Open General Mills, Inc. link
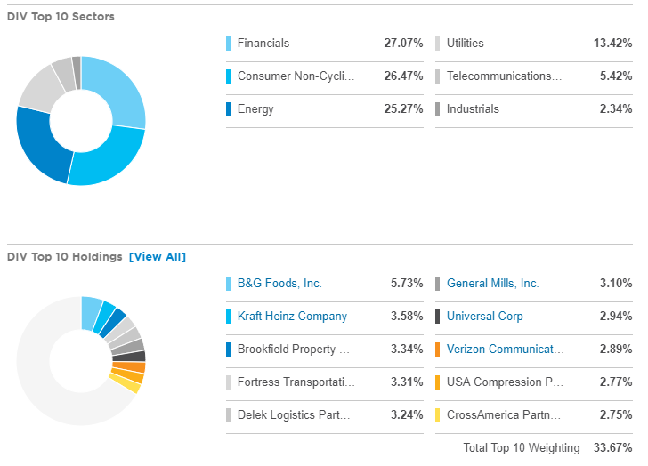Screen dimensions: 648x466 [492, 283]
